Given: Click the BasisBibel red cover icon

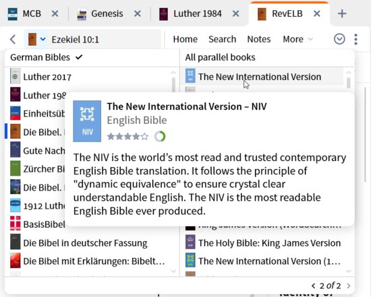Looking at the screenshot, I should click(16, 224).
